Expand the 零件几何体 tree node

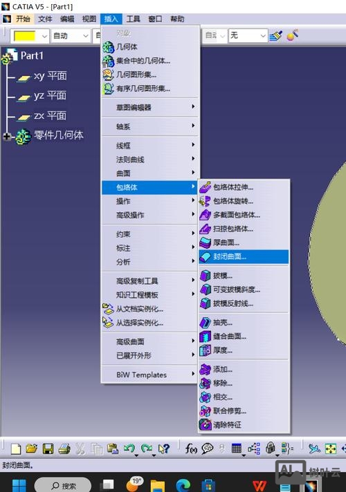[x=6, y=136]
